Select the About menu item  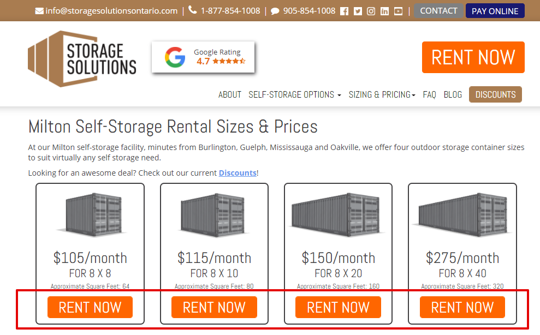point(230,94)
